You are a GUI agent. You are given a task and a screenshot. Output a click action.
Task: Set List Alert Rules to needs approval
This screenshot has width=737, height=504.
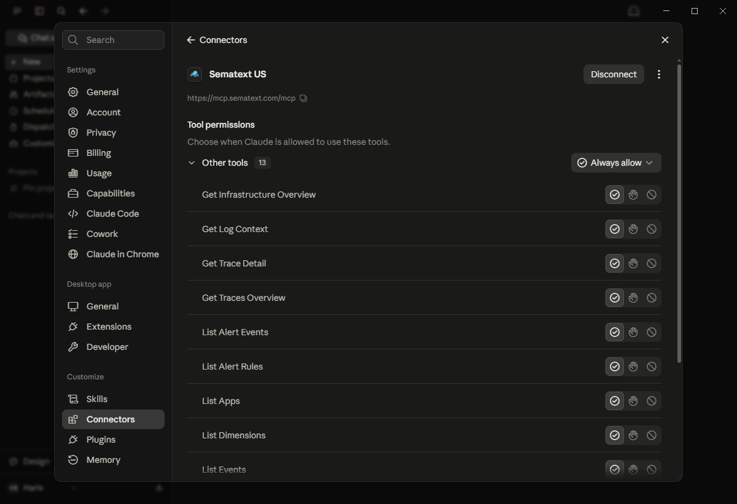633,366
